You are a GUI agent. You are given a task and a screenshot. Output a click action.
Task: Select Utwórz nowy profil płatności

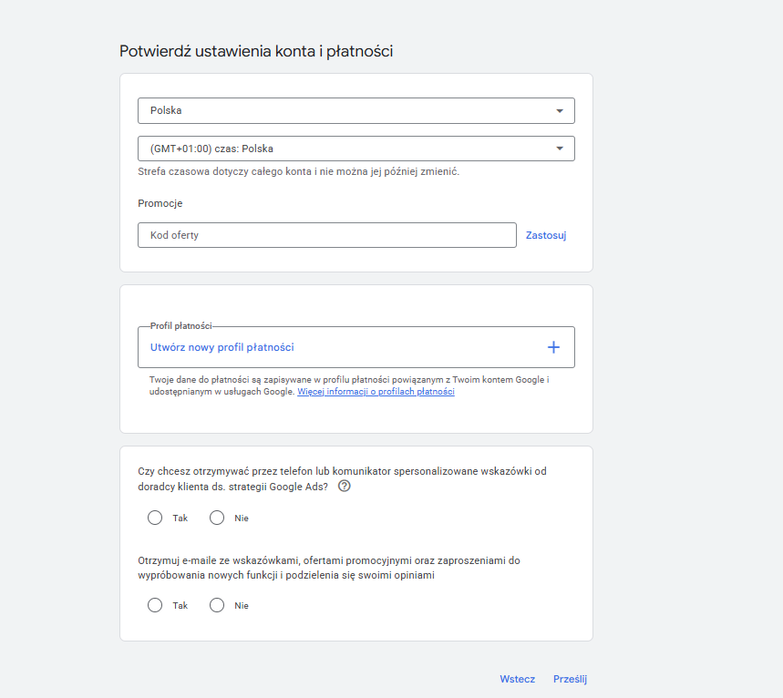(x=222, y=347)
